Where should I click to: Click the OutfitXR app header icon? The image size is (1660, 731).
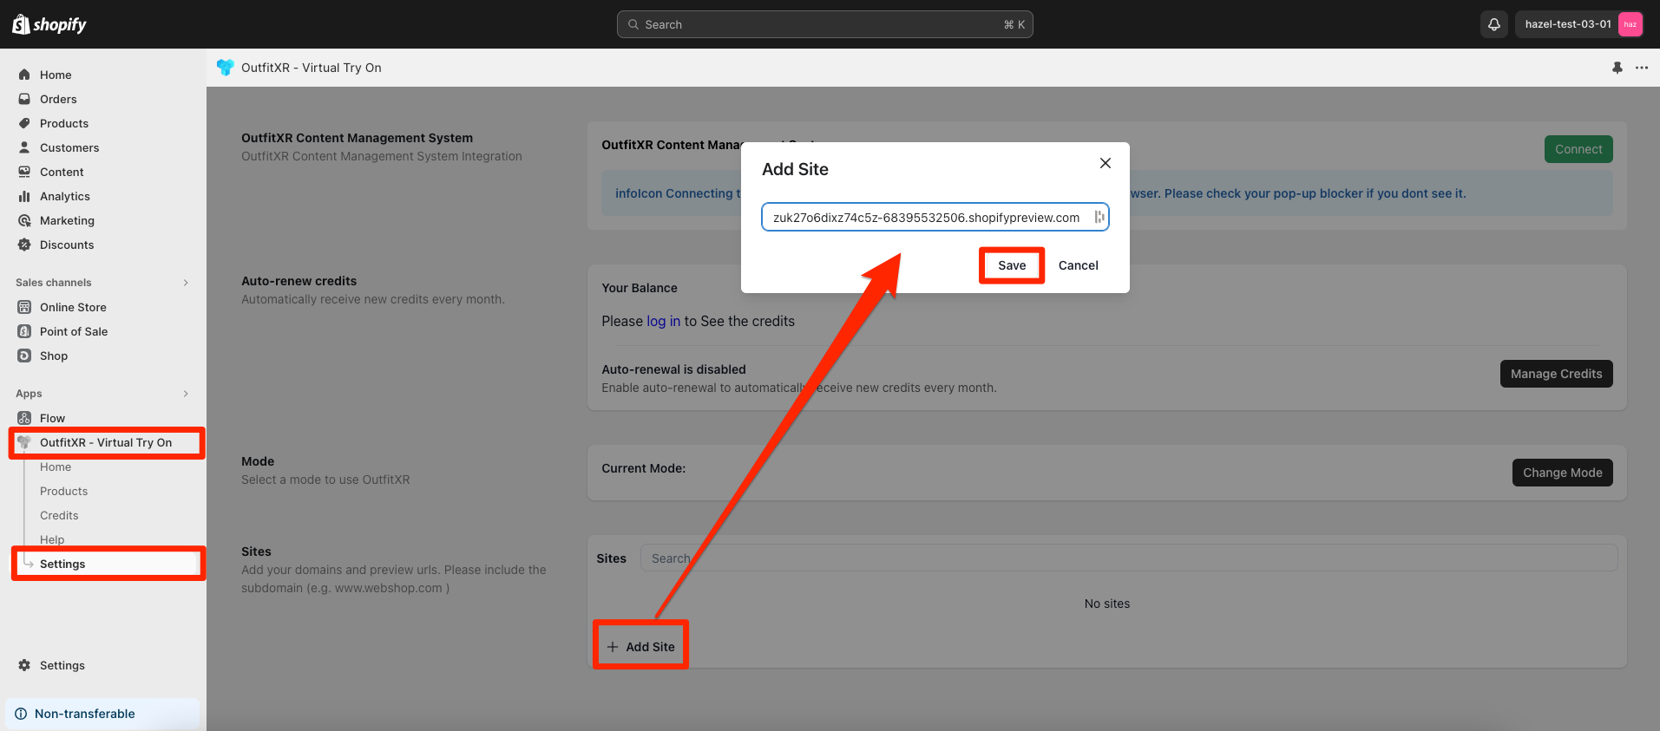(226, 68)
